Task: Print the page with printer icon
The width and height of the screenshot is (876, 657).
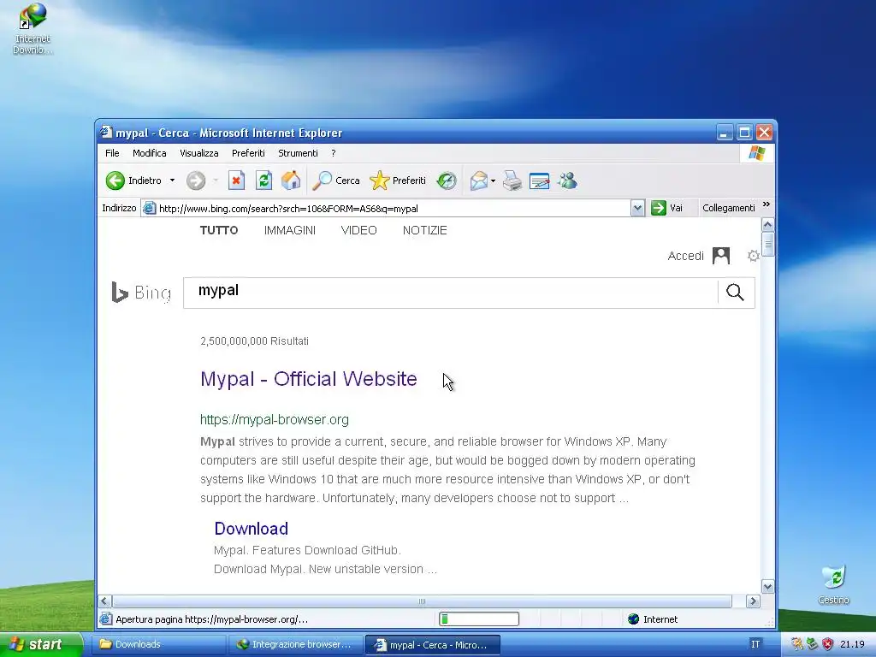Action: click(x=512, y=181)
